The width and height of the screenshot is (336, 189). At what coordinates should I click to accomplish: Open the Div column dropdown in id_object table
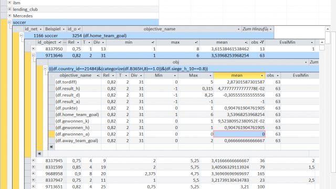tap(103, 43)
